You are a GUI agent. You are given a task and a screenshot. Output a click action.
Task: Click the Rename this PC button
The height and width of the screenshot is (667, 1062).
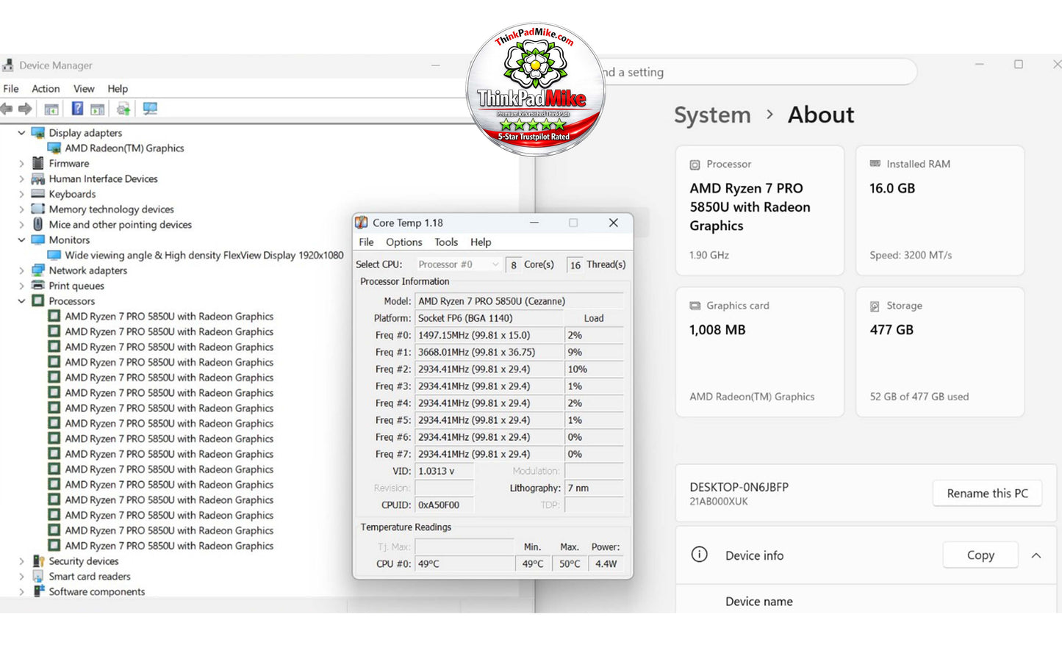[x=987, y=494]
